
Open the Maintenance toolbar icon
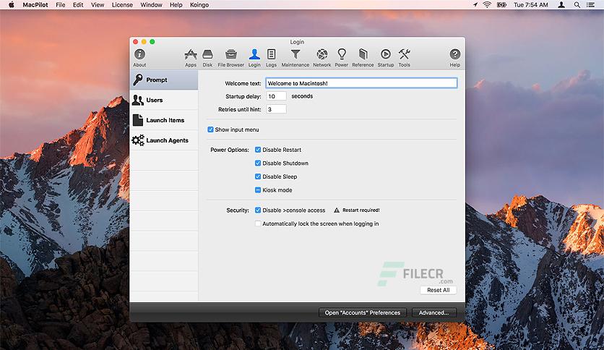tap(295, 58)
